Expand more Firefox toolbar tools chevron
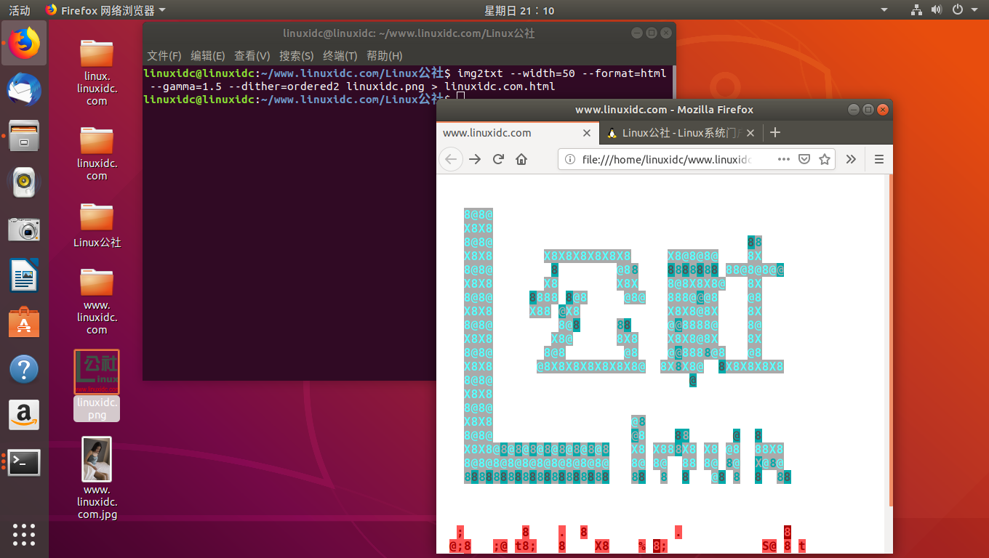The image size is (989, 558). (x=851, y=159)
